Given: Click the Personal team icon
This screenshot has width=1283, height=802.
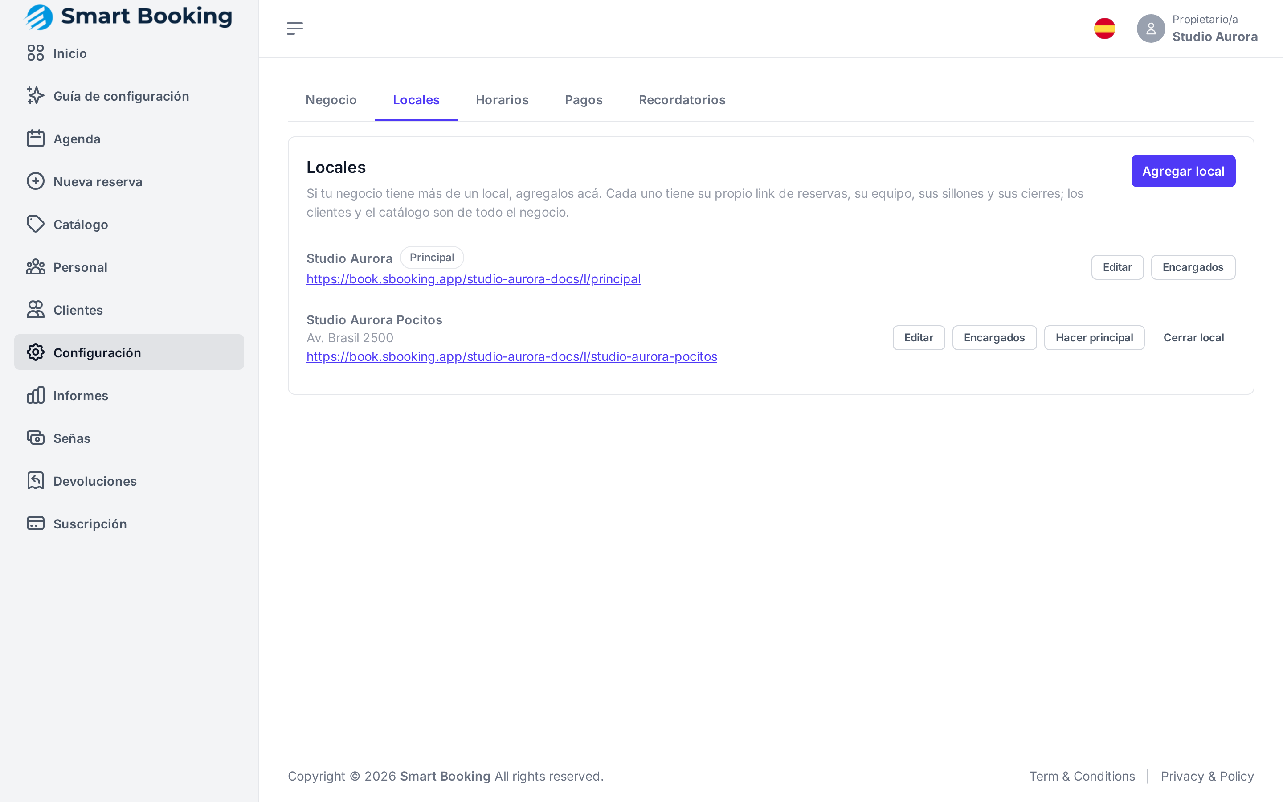Looking at the screenshot, I should (36, 267).
